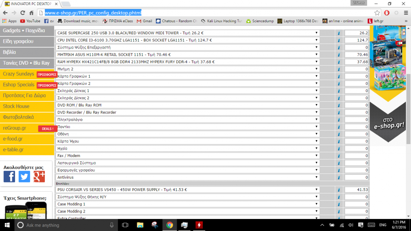Expand the Κάρτα Ήχου dropdown
Screen dimensions: 411x231
tap(188, 141)
